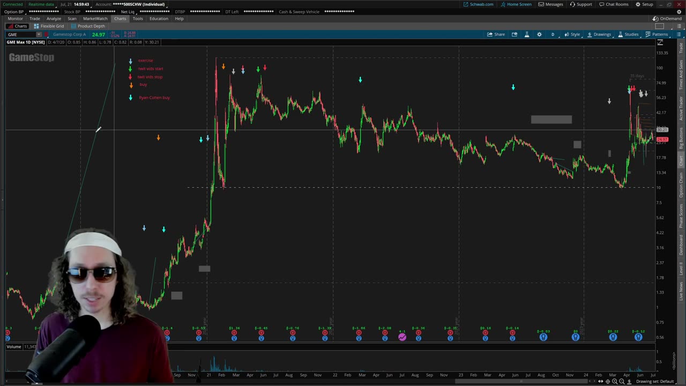
Task: Switch to the Trade tab
Action: tap(34, 19)
